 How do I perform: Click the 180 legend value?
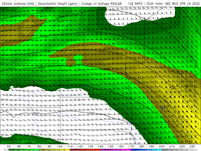point(141,146)
